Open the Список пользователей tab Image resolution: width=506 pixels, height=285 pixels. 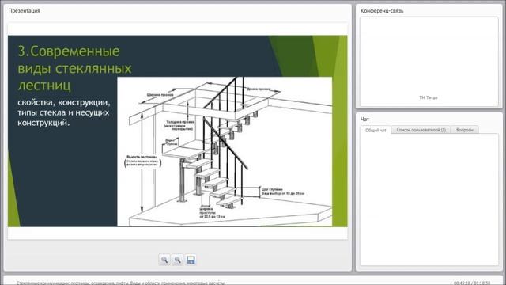click(421, 130)
